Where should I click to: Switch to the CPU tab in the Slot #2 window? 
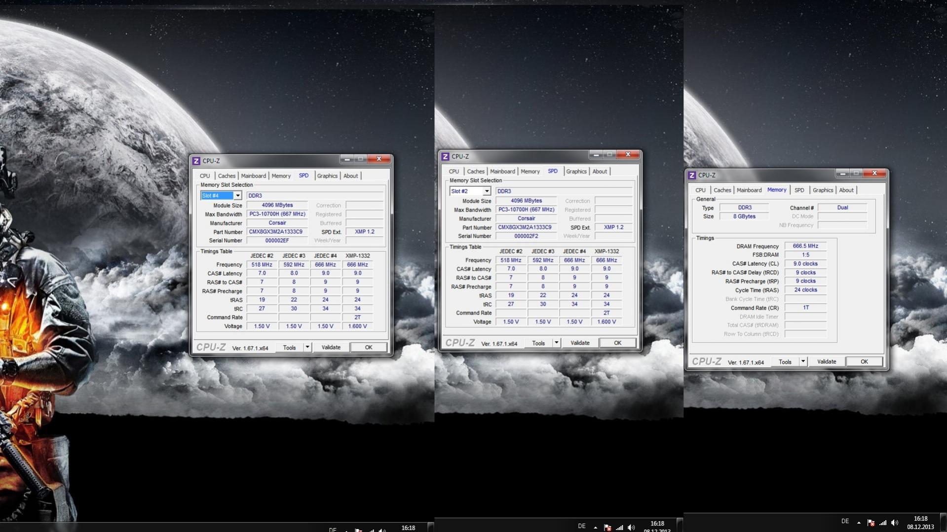click(x=454, y=172)
